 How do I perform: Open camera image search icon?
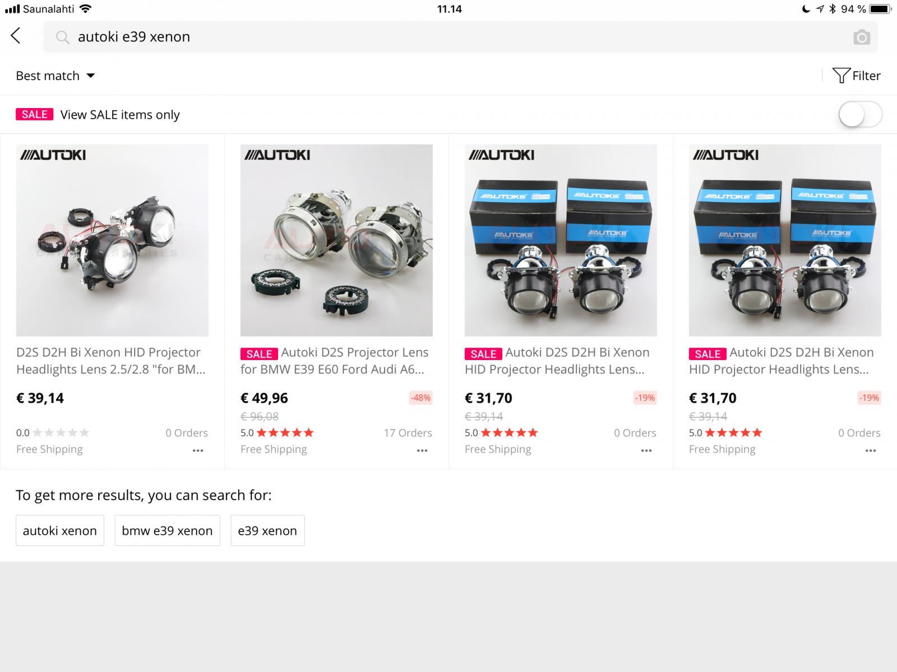click(x=862, y=38)
